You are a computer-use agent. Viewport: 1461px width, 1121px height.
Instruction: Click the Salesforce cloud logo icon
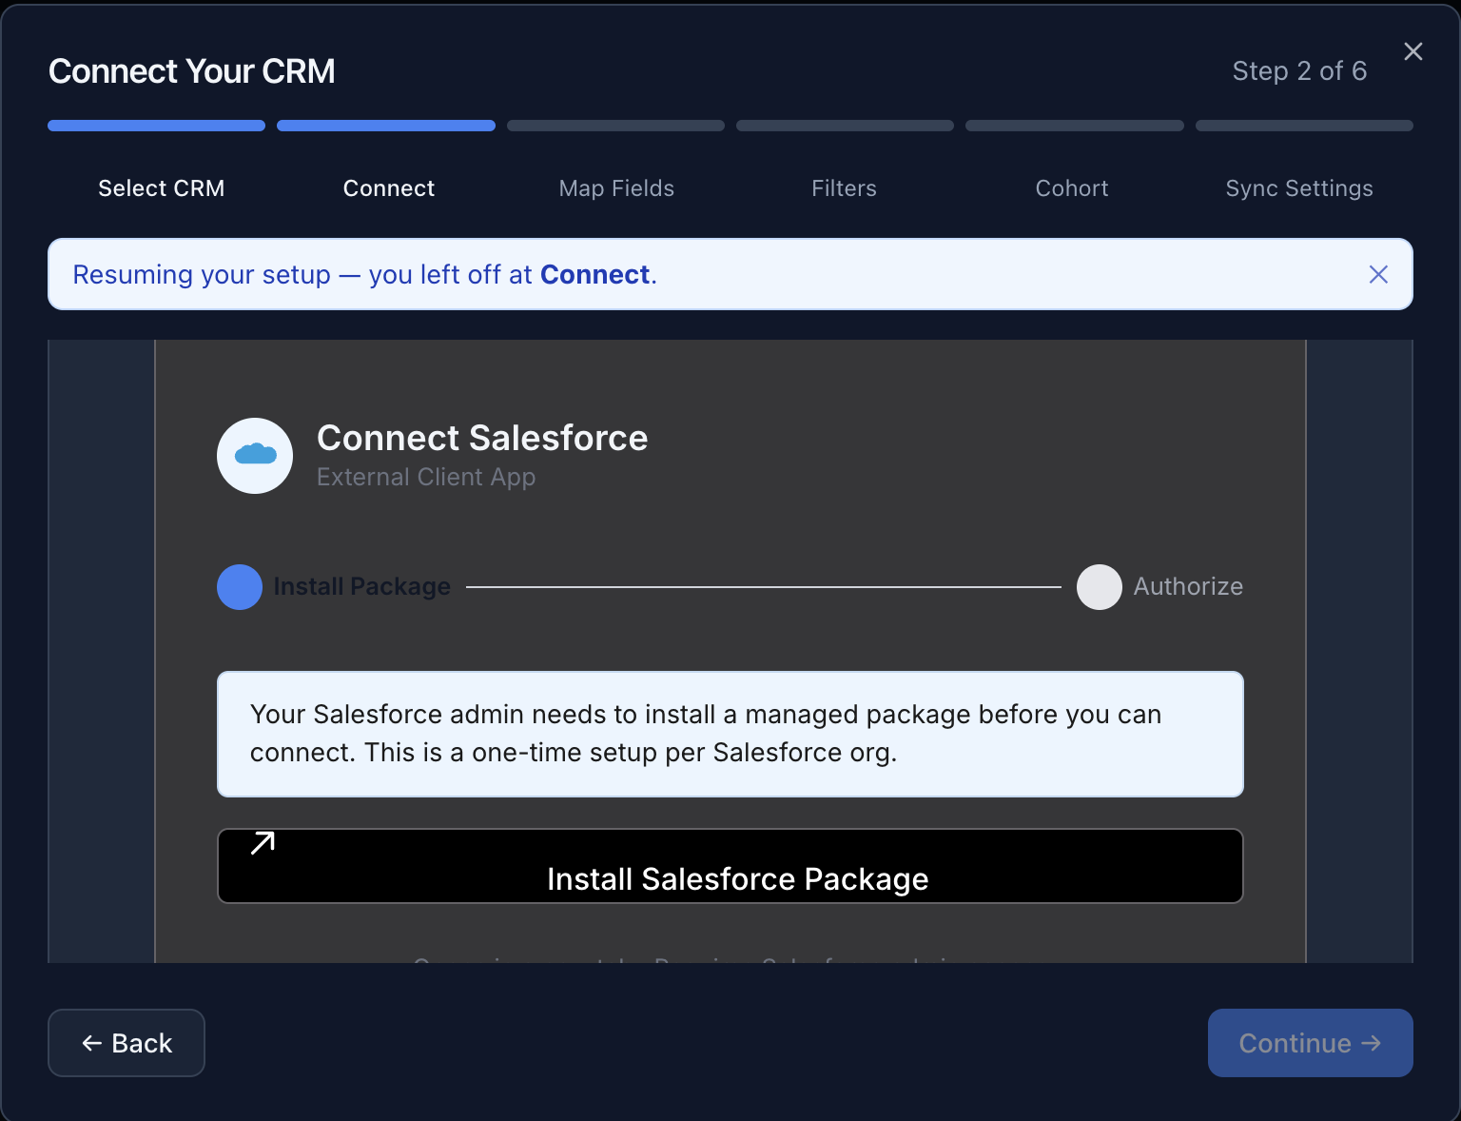[x=255, y=456]
